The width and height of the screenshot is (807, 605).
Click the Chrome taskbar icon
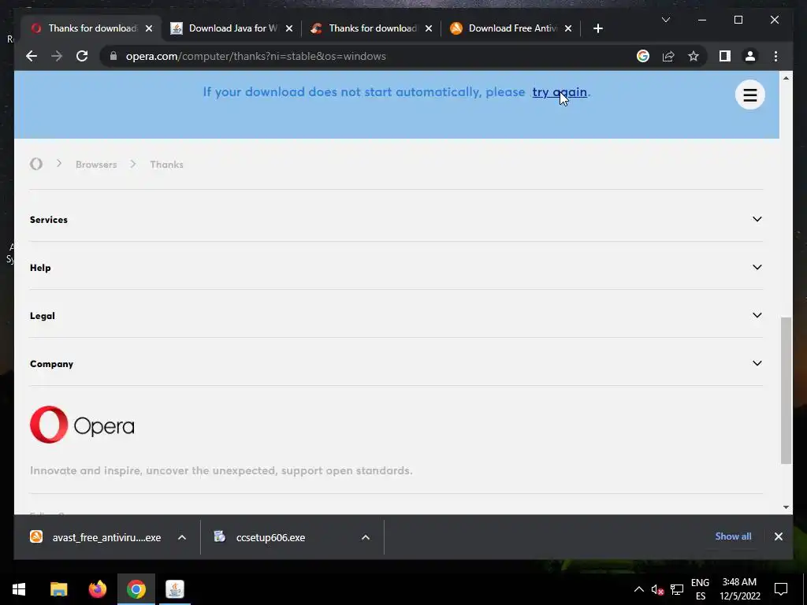pyautogui.click(x=136, y=589)
